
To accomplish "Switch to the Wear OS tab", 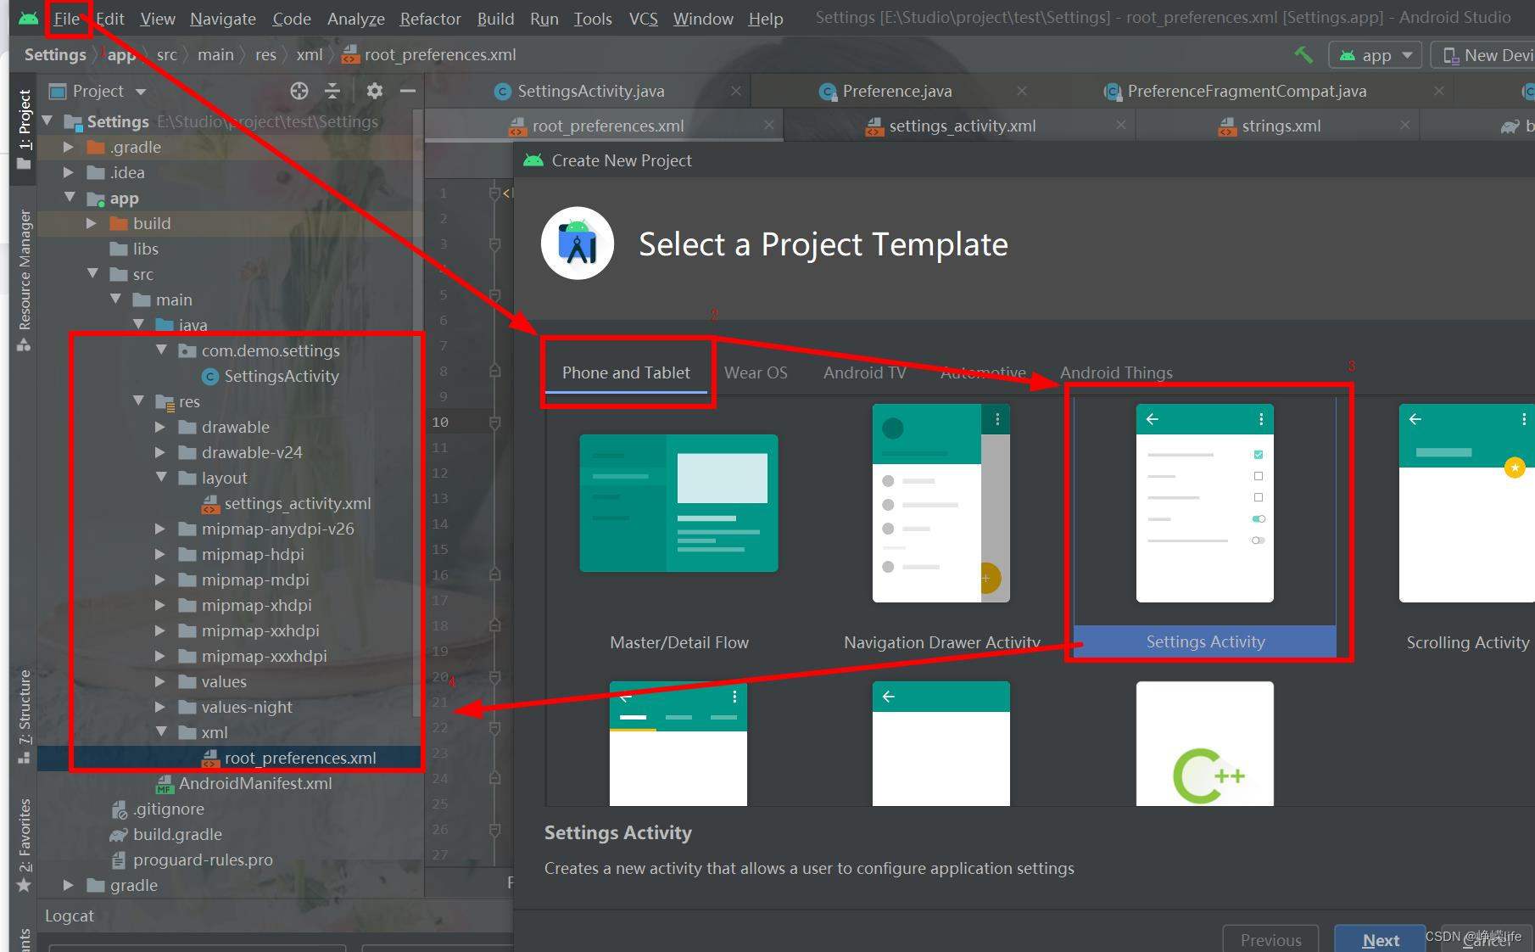I will click(x=756, y=372).
